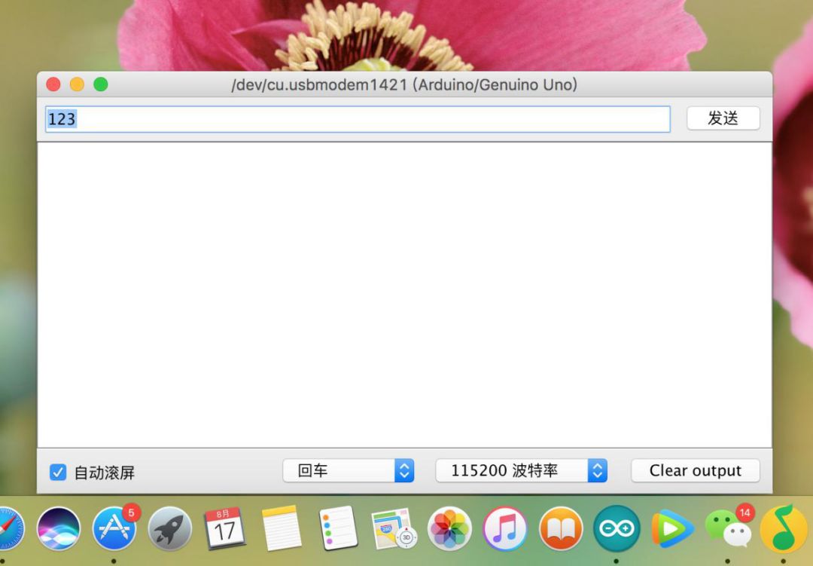This screenshot has width=813, height=566.
Task: Open the 115200 波特率 baud rate dropdown
Action: pos(521,470)
